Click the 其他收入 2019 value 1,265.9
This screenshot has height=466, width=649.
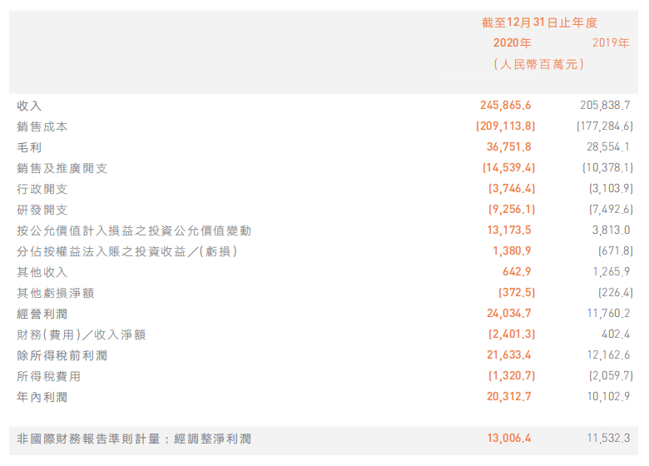(611, 272)
